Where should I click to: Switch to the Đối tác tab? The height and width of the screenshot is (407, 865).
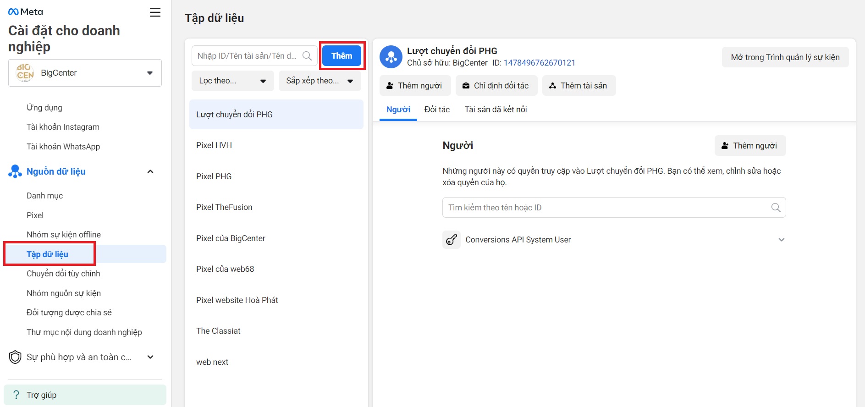click(x=437, y=110)
